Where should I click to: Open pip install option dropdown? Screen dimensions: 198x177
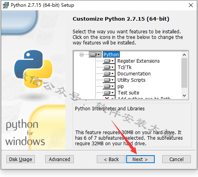tap(109, 86)
